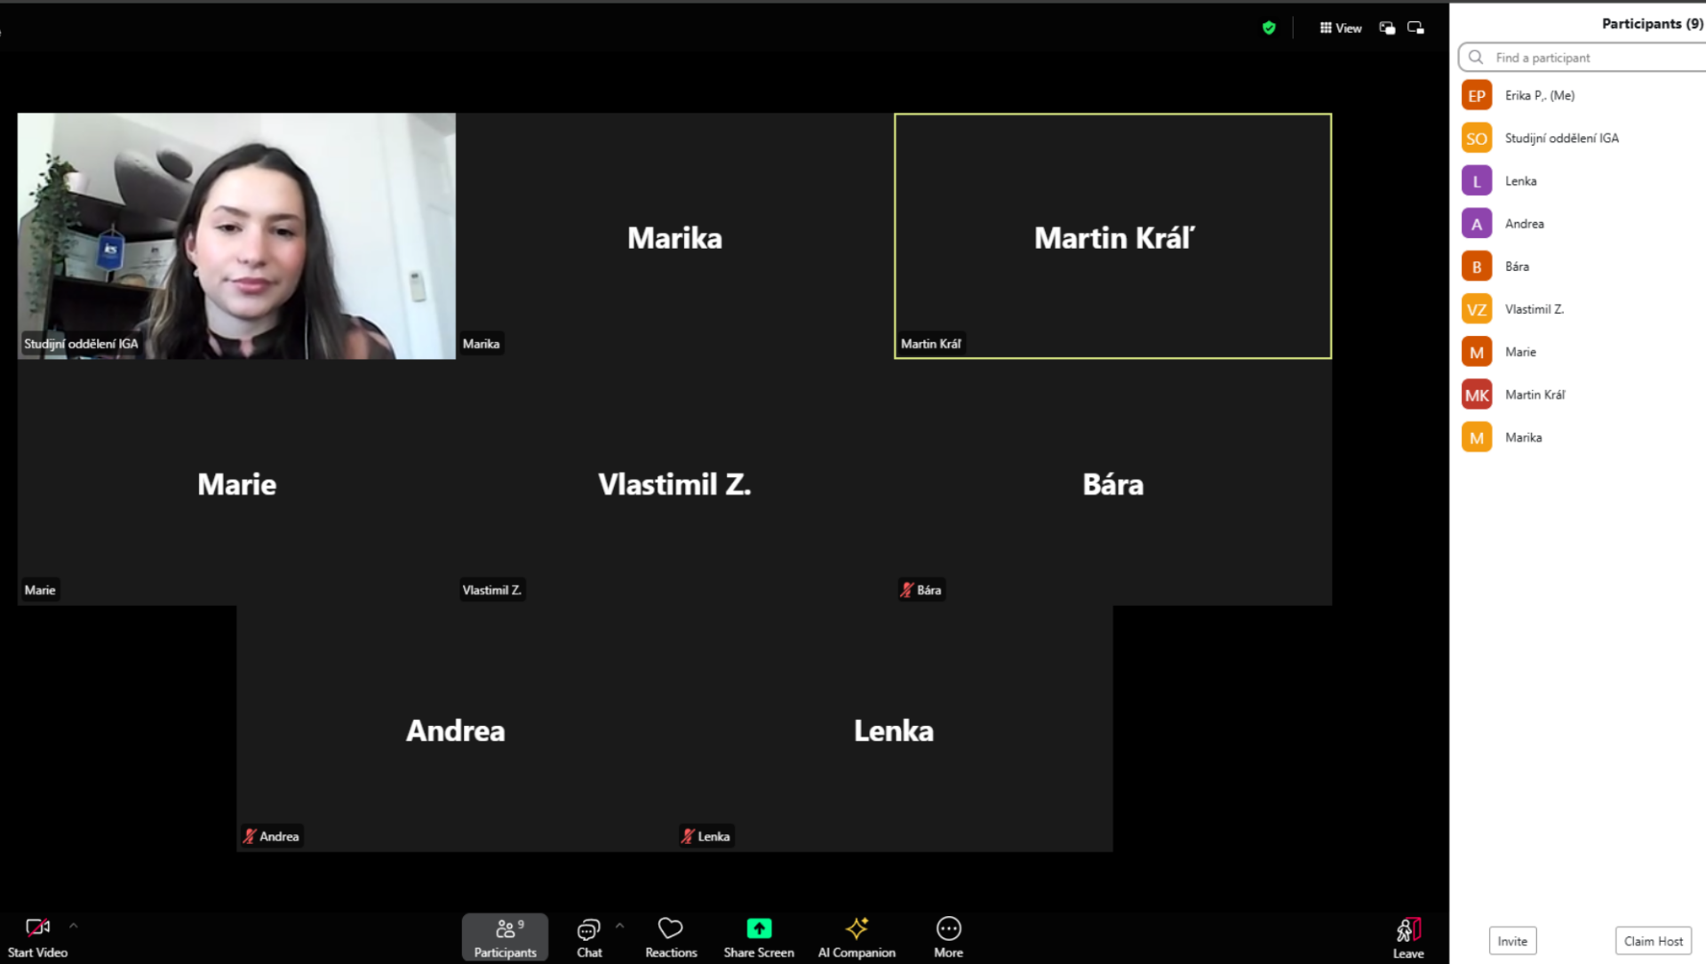The width and height of the screenshot is (1706, 964).
Task: Click the green Share Screen icon
Action: 759,929
